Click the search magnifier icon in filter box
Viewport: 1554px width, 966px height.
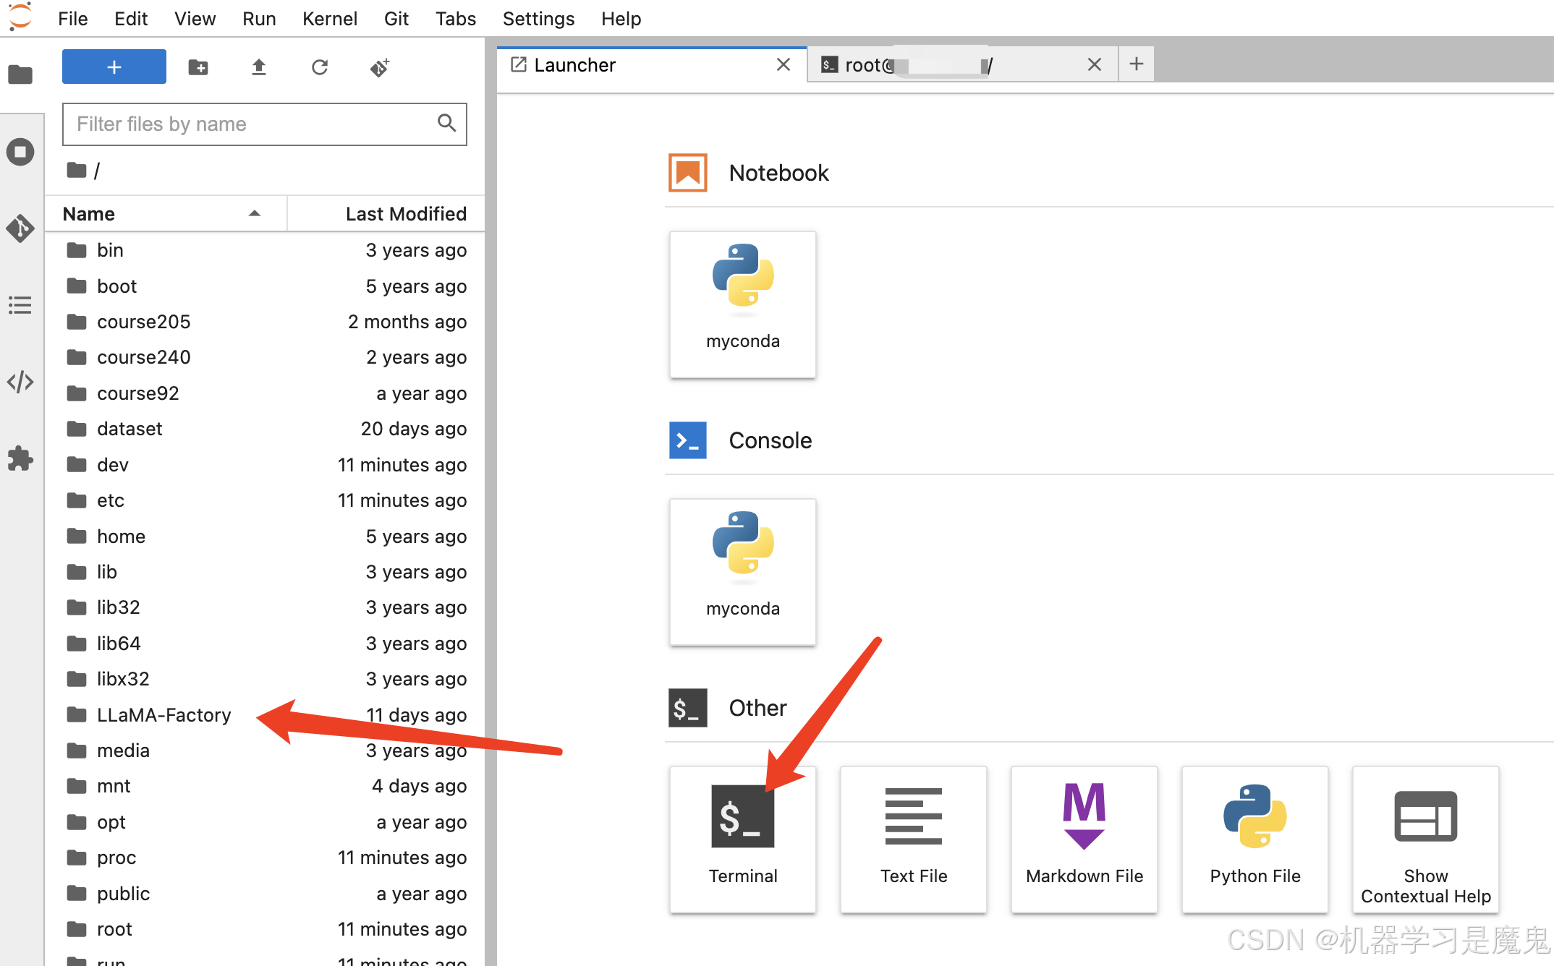[447, 124]
